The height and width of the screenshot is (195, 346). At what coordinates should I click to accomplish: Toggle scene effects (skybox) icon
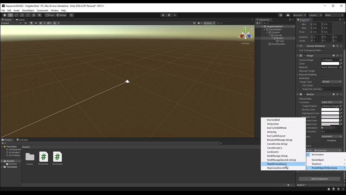pyautogui.click(x=41, y=23)
